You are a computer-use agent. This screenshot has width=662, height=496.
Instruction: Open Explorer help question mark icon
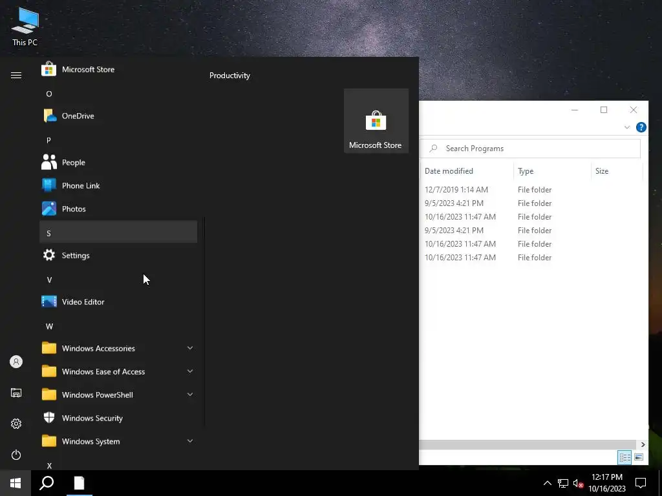tap(641, 127)
